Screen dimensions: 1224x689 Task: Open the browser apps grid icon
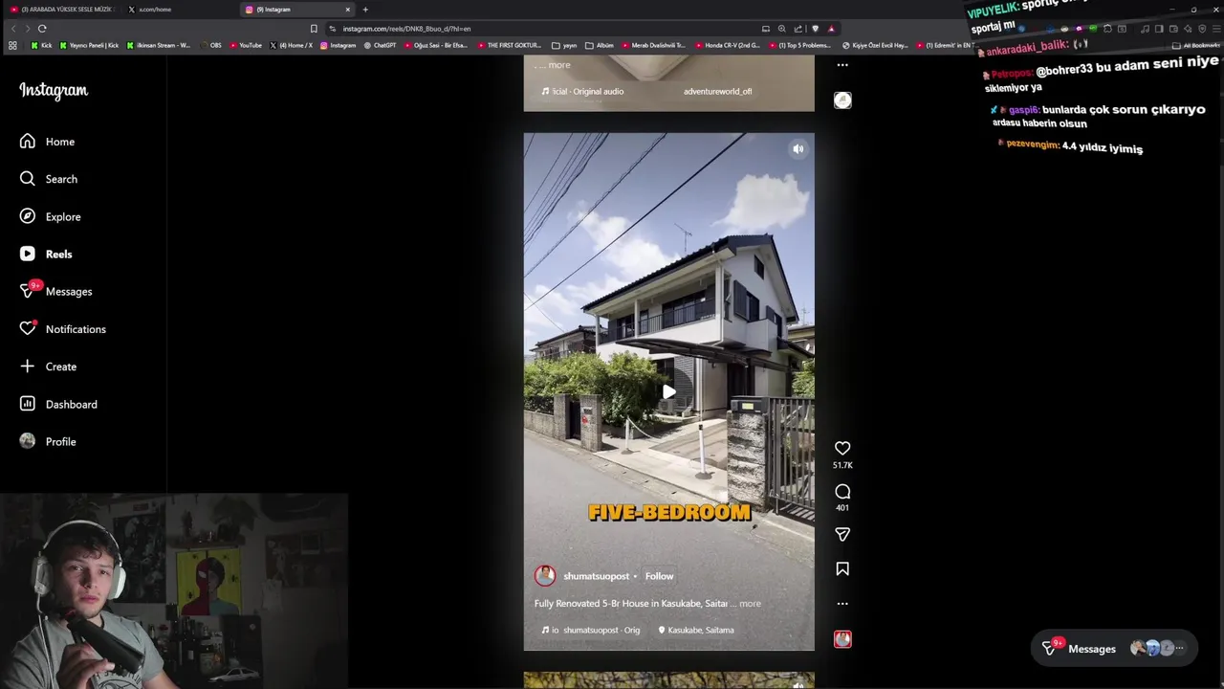point(12,45)
